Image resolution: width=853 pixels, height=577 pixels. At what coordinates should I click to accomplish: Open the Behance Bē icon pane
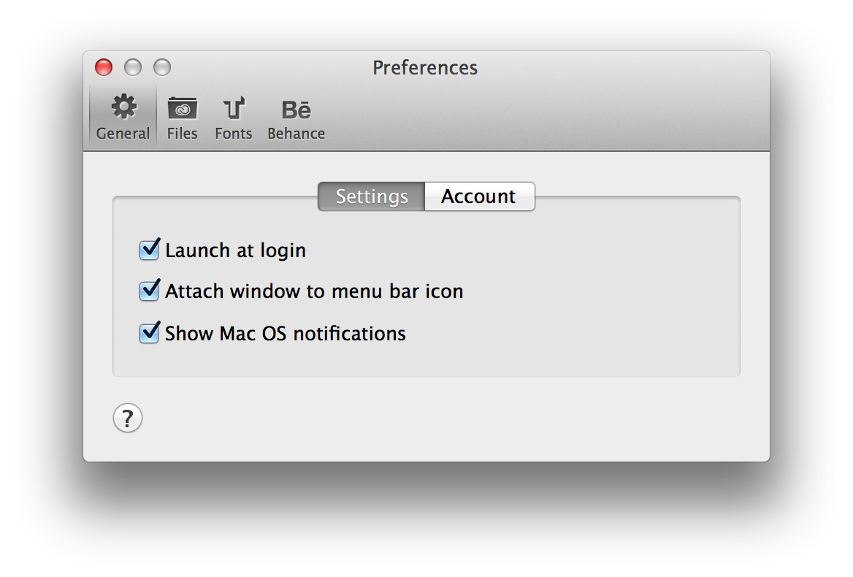tap(297, 110)
